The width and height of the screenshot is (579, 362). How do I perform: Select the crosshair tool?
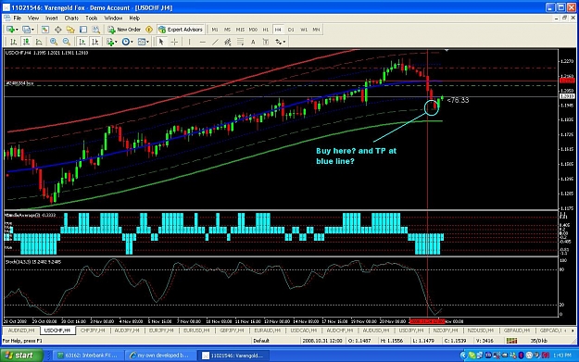(174, 42)
